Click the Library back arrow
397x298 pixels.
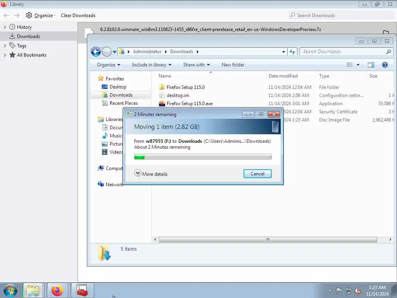[x=7, y=16]
